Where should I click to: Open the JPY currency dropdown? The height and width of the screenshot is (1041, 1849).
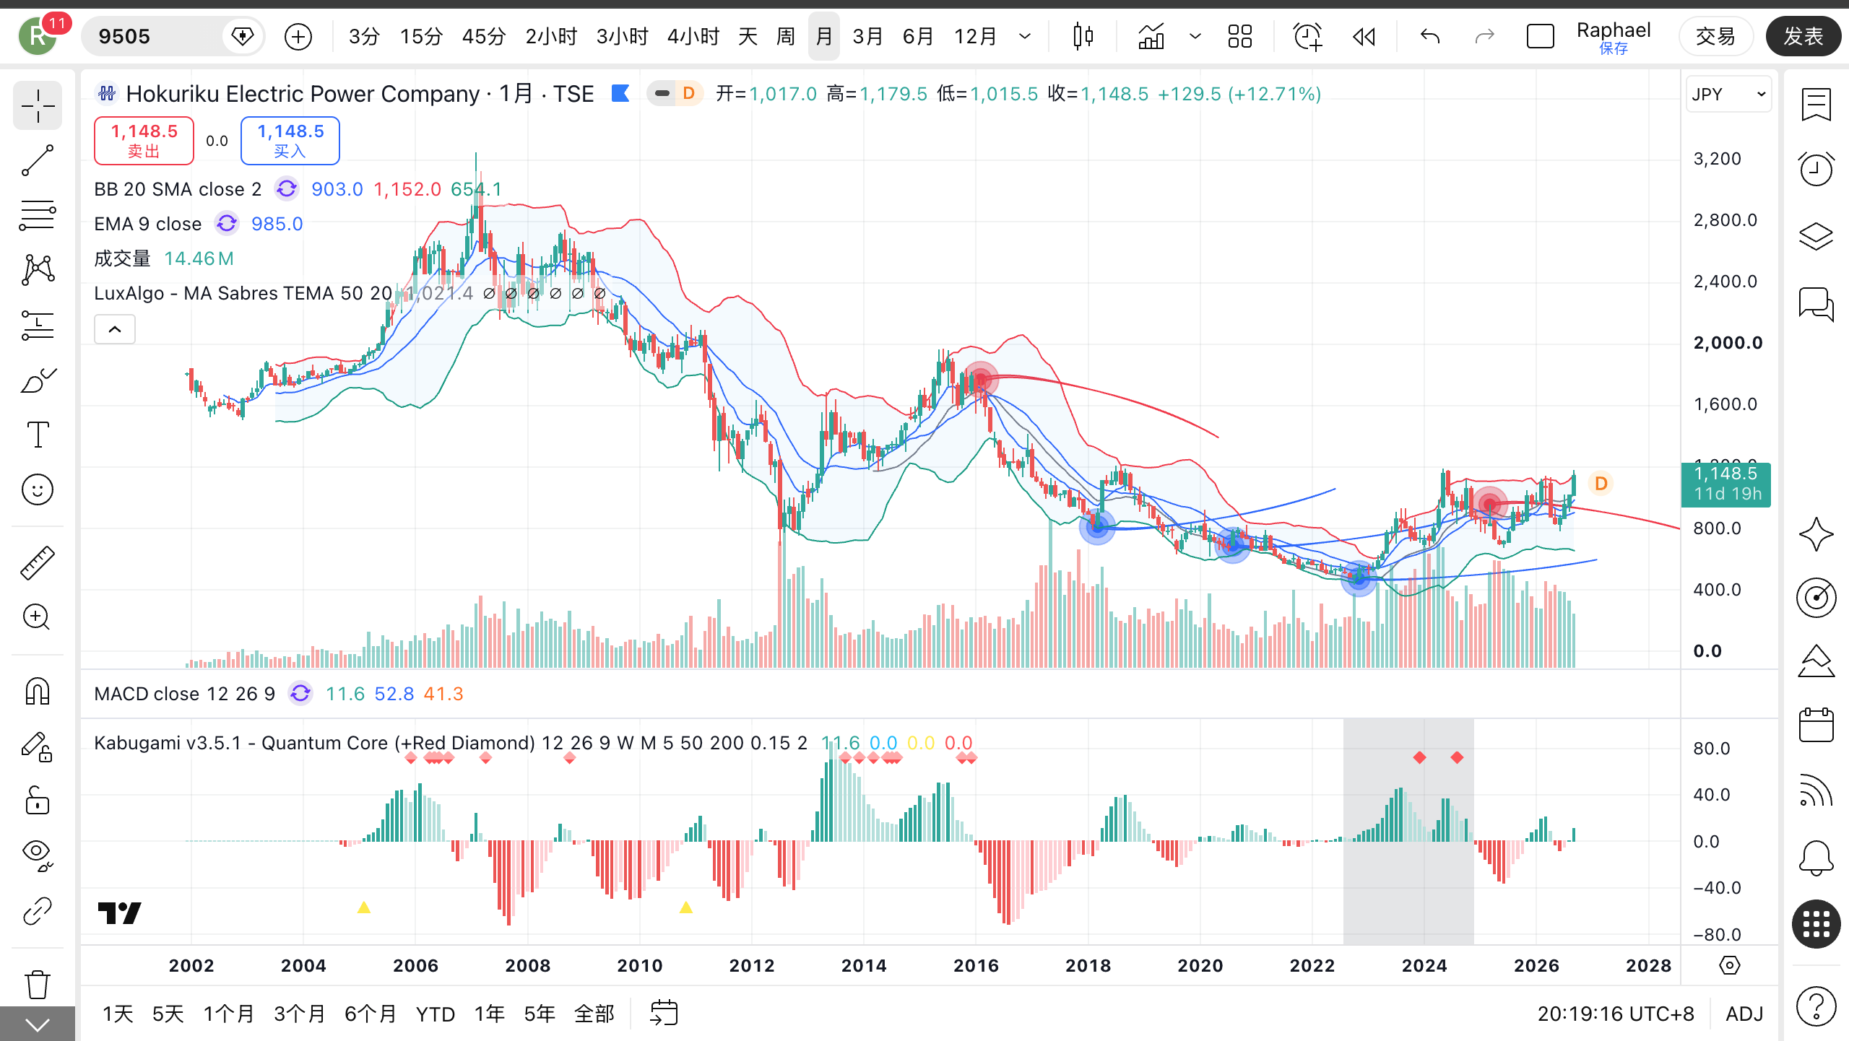tap(1728, 95)
